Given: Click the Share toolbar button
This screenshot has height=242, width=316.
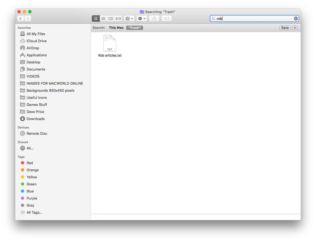Looking at the screenshot, I should click(155, 19).
